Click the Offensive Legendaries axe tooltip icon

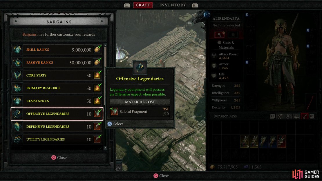(140, 67)
